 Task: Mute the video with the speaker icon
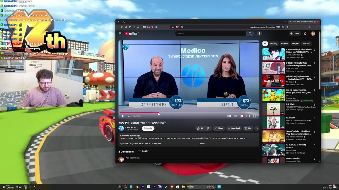tap(129, 116)
